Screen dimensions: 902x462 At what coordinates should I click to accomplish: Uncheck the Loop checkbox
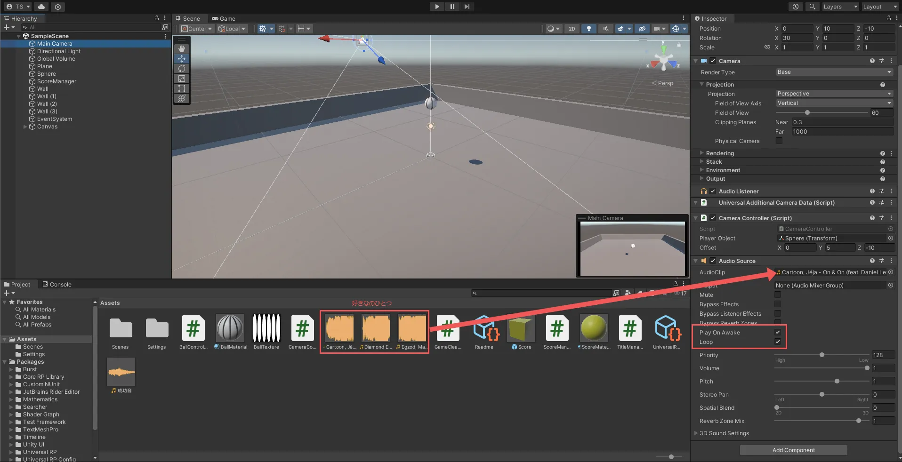tap(778, 342)
